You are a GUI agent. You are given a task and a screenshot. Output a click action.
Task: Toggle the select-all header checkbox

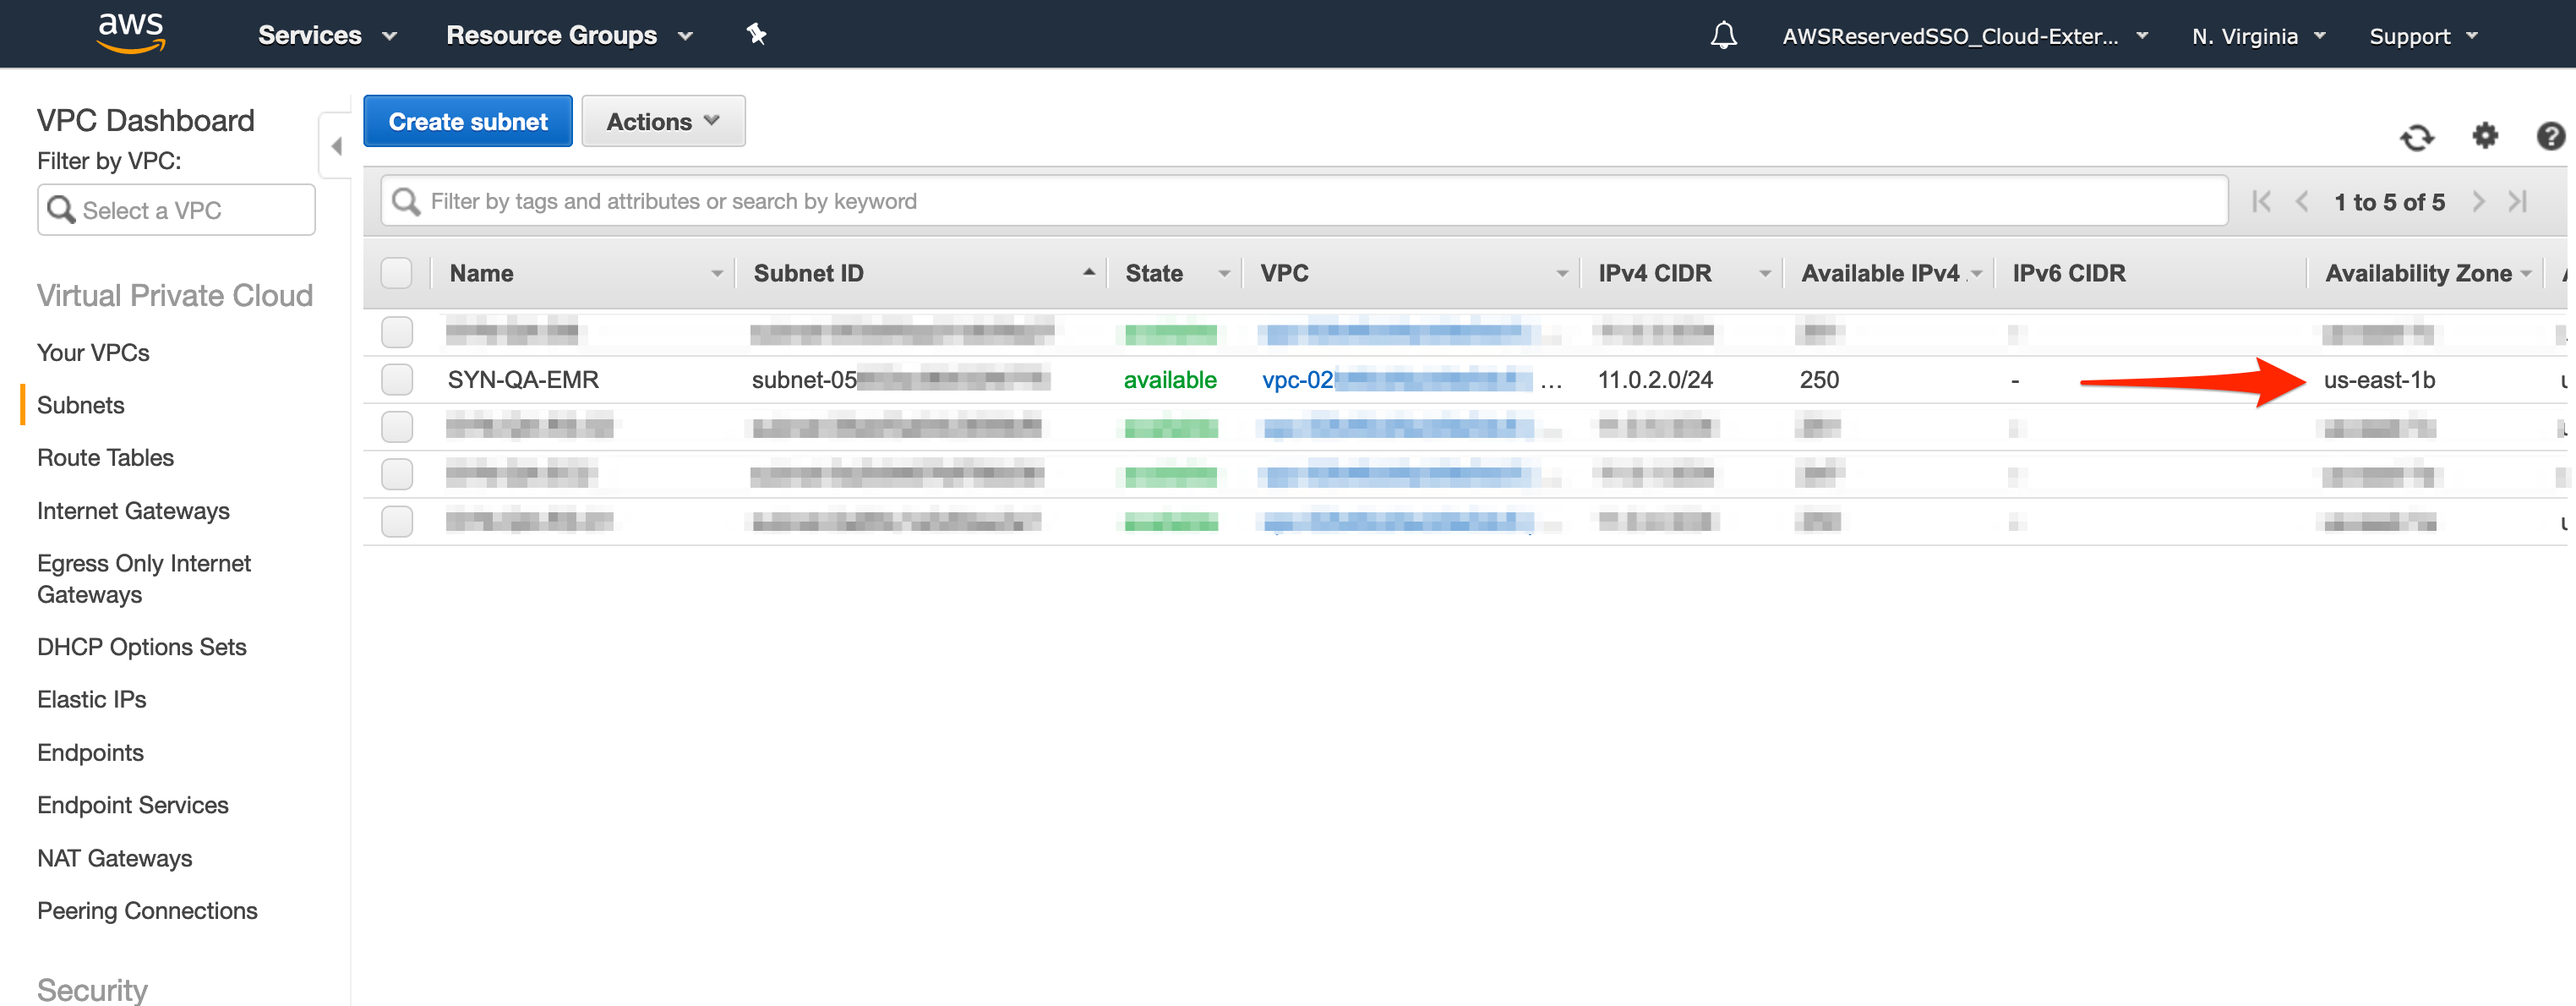point(397,273)
